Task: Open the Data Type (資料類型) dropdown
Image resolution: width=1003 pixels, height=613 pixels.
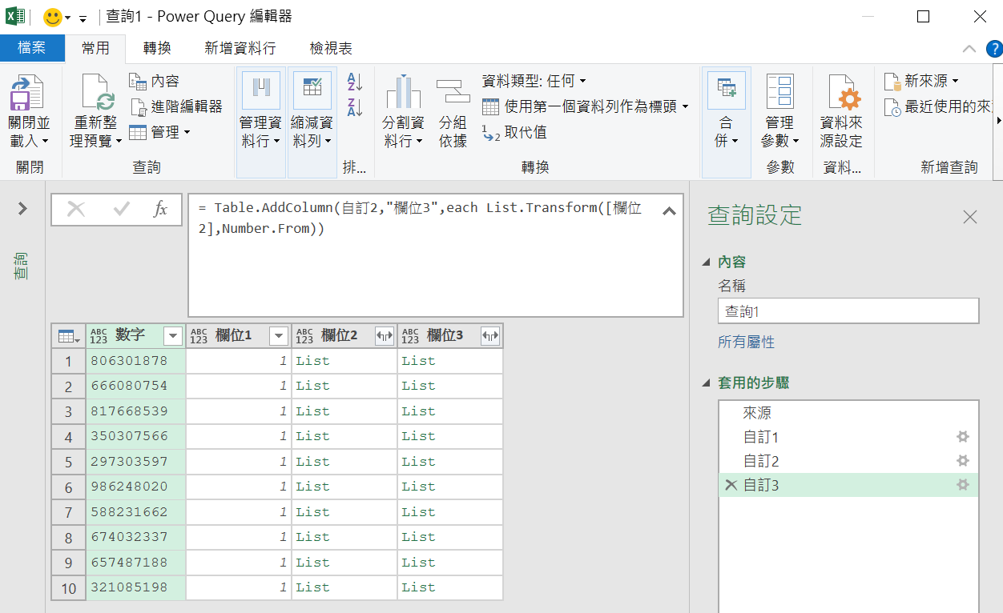Action: [x=534, y=81]
